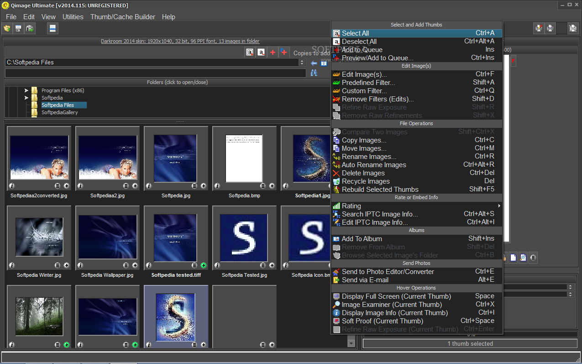Click the thumbnail scrollbar down arrow
The image size is (582, 364).
pos(351,343)
